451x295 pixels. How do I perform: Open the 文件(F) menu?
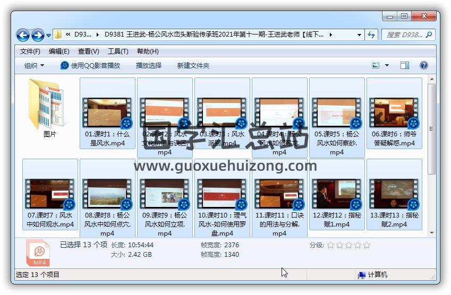[x=30, y=51]
